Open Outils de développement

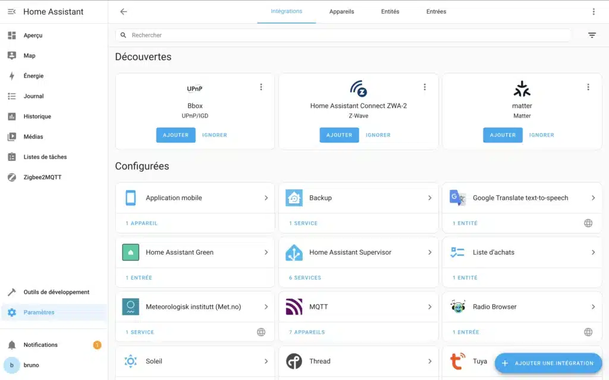pos(54,292)
